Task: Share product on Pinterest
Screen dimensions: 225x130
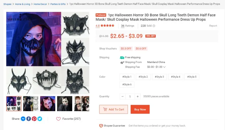Action: [x=34, y=119]
